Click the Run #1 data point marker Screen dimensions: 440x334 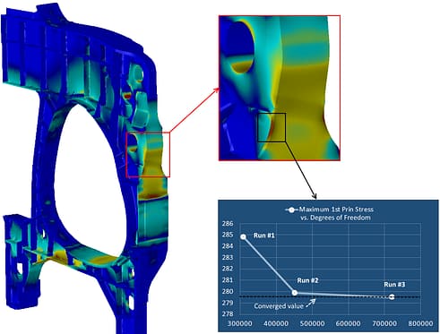[x=244, y=236]
